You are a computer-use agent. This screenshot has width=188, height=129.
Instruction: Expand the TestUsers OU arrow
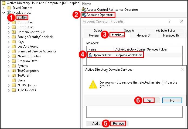[x=9, y=76]
